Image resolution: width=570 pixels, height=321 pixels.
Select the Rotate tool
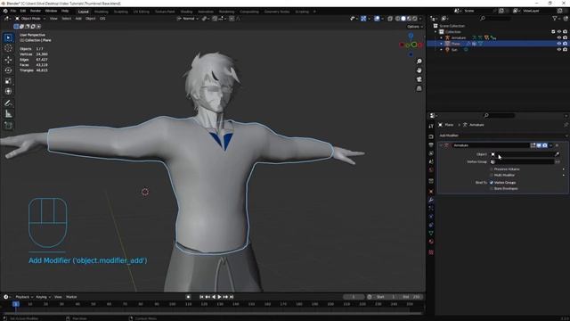click(8, 70)
